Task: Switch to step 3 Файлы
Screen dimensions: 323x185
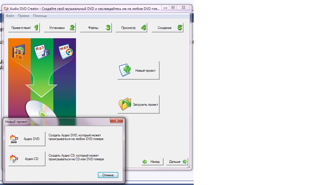Action: (x=96, y=28)
